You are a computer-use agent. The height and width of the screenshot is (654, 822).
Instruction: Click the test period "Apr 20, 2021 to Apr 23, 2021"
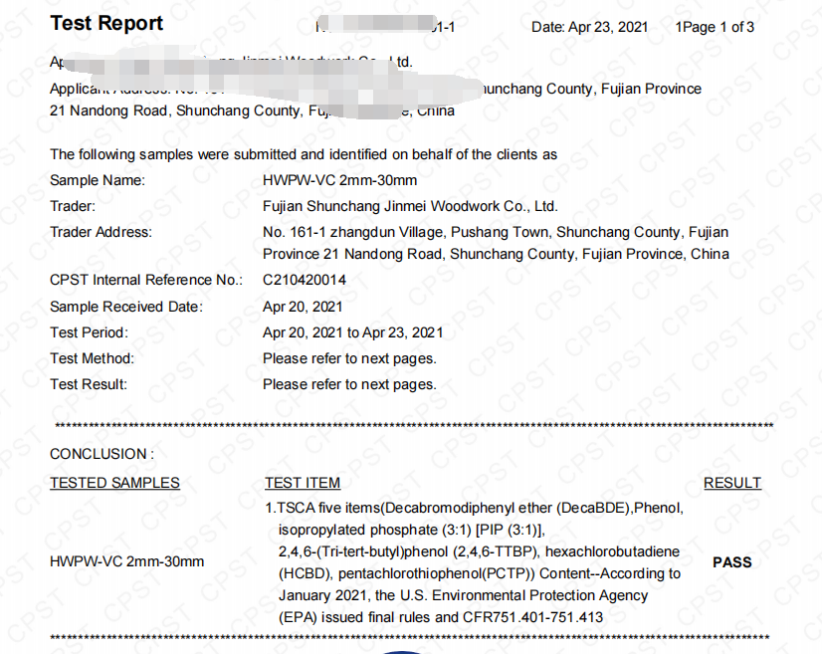click(x=352, y=332)
